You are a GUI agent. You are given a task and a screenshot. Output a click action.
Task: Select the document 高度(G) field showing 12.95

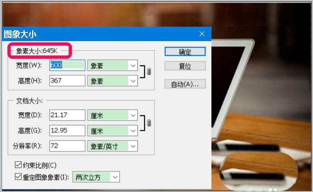pyautogui.click(x=67, y=131)
